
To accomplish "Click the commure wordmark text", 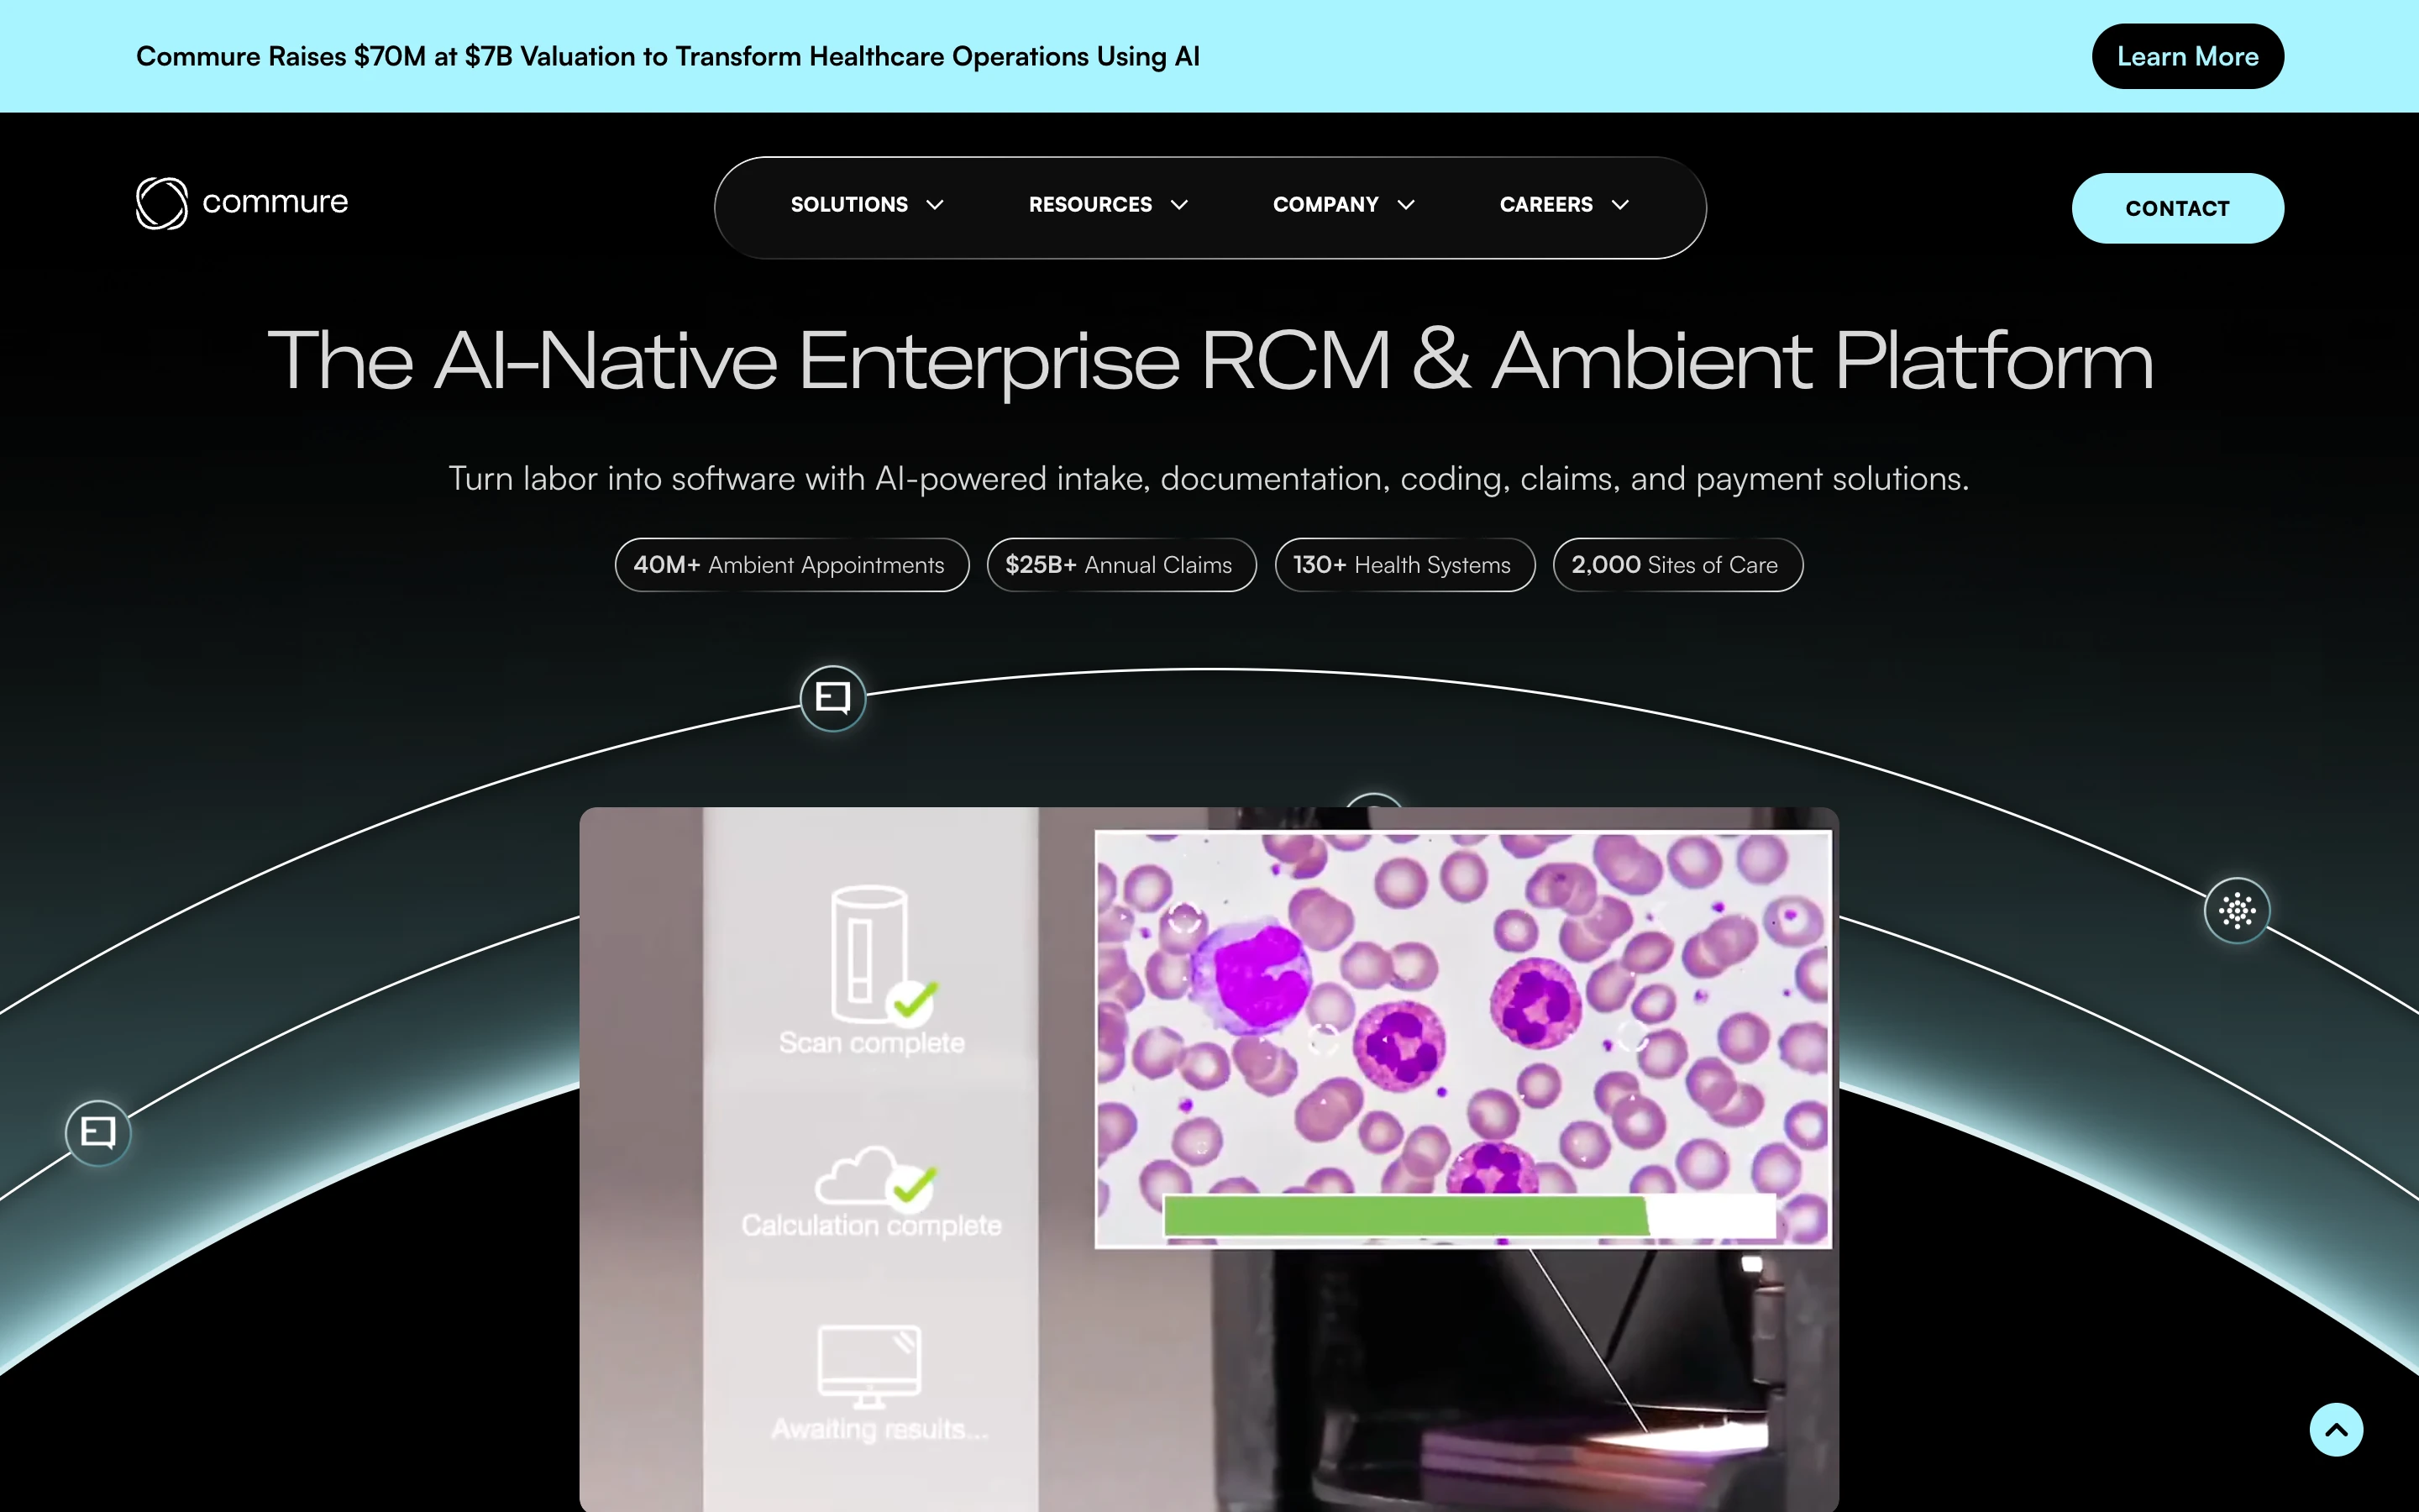I will (275, 202).
